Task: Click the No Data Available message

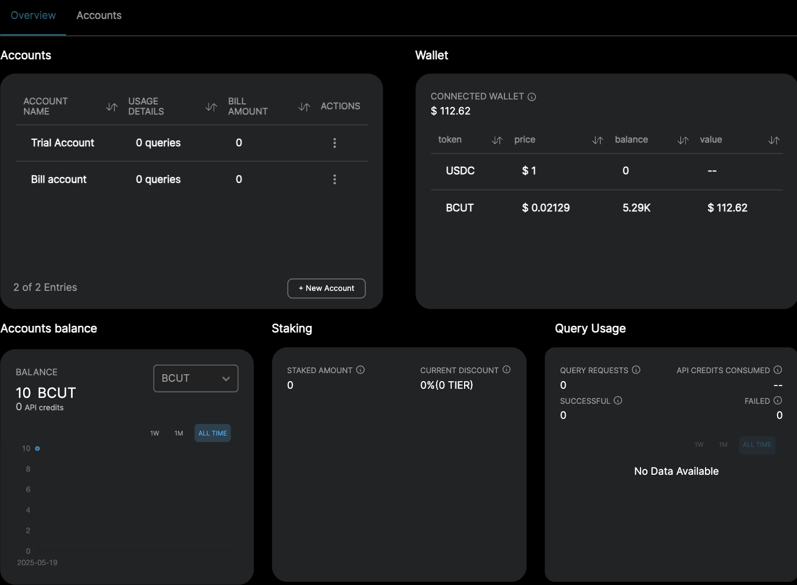Action: [677, 472]
